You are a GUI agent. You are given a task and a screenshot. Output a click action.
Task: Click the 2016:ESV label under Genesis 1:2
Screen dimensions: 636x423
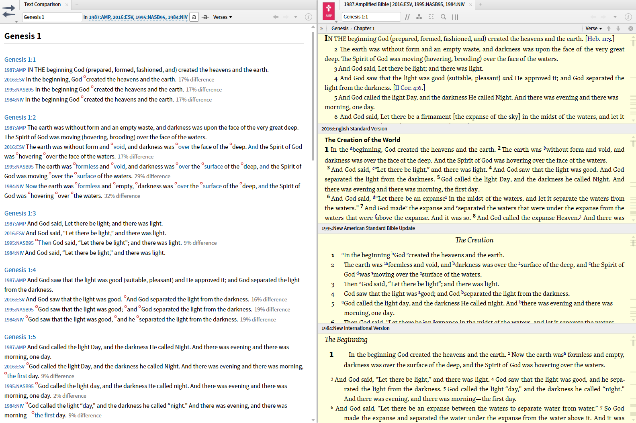point(14,147)
